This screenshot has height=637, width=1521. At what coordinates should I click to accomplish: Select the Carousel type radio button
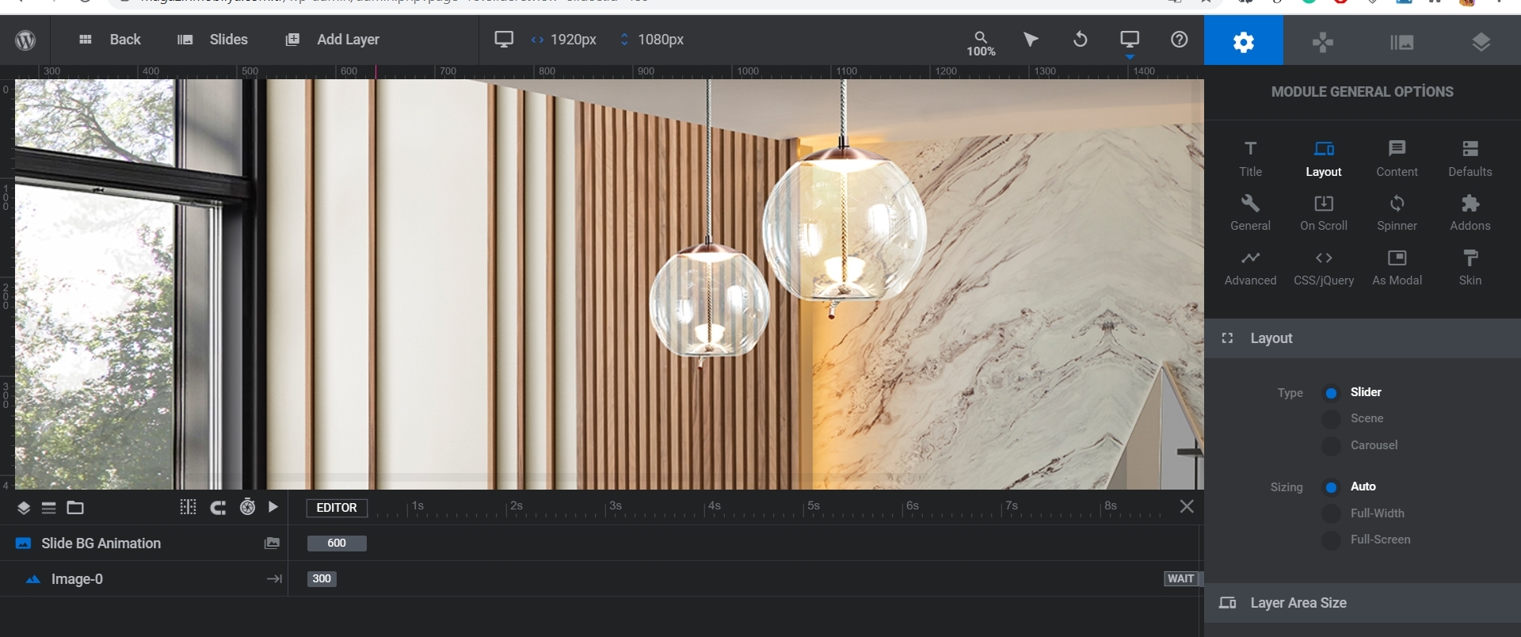(x=1332, y=446)
